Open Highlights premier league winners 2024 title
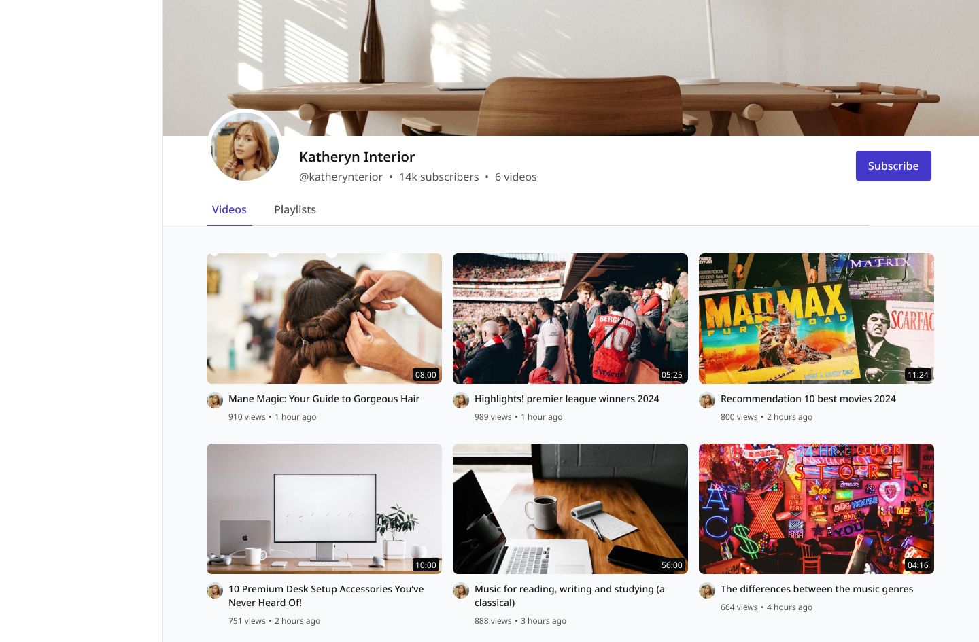Screen dimensions: 979x642 pos(567,399)
